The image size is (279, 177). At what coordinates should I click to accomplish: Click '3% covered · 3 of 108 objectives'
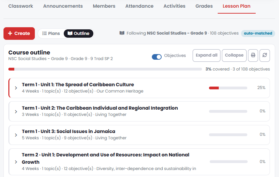238,69
